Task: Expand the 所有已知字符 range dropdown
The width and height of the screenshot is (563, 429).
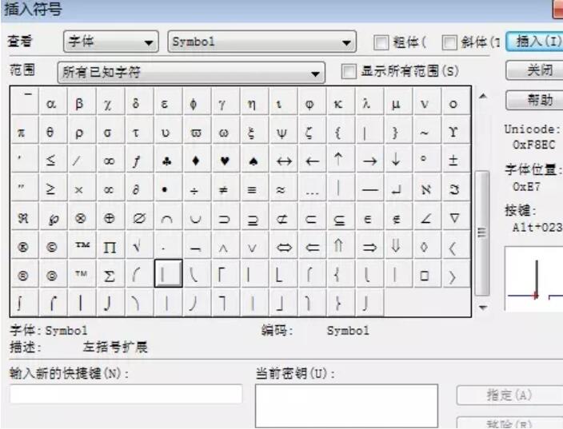Action: (x=191, y=73)
